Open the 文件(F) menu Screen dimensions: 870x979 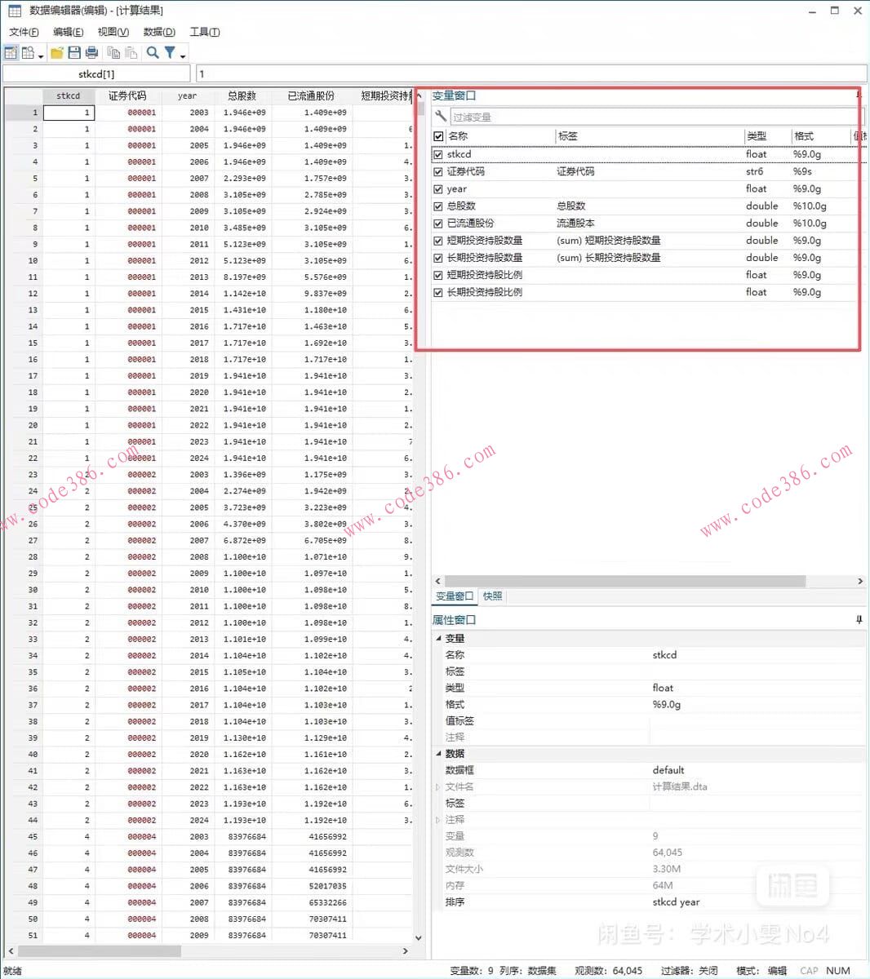tap(24, 32)
